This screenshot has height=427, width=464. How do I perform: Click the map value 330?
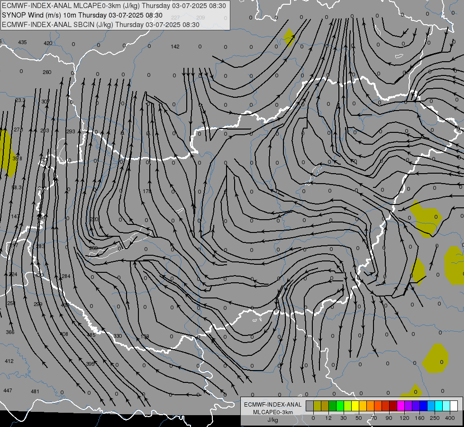point(118,336)
